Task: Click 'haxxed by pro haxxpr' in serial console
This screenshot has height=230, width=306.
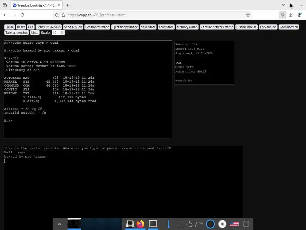Action: point(25,156)
